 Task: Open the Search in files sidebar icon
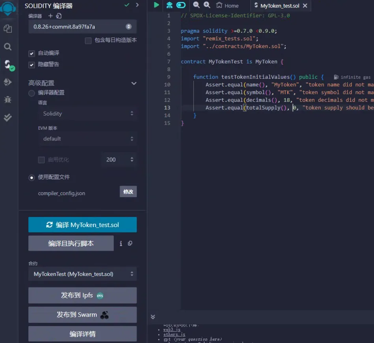click(x=7, y=47)
